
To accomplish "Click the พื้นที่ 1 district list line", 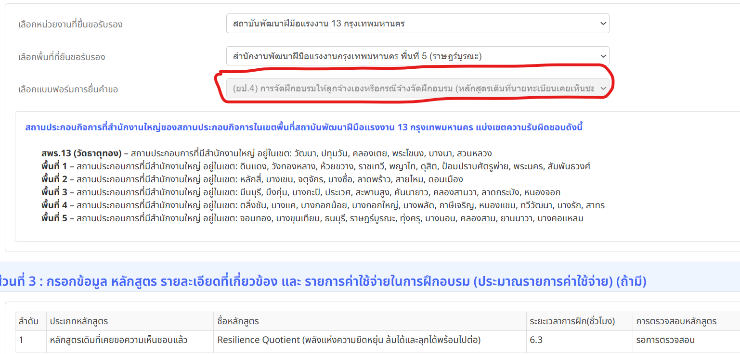I will pyautogui.click(x=316, y=166).
